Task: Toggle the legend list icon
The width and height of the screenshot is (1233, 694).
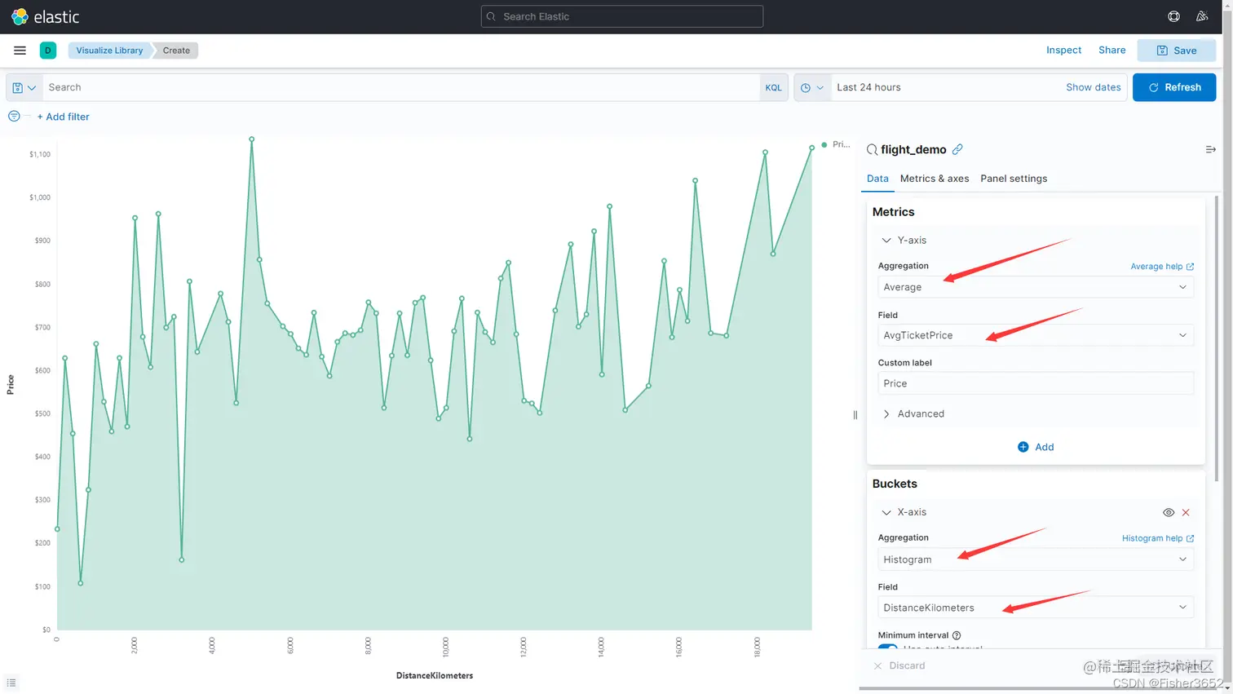Action: click(x=11, y=683)
